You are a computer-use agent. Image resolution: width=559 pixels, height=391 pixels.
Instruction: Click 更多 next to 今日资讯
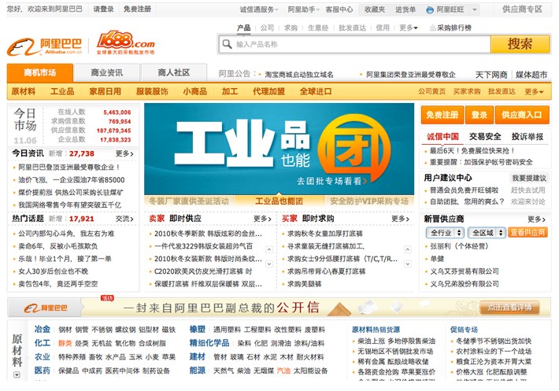click(124, 154)
